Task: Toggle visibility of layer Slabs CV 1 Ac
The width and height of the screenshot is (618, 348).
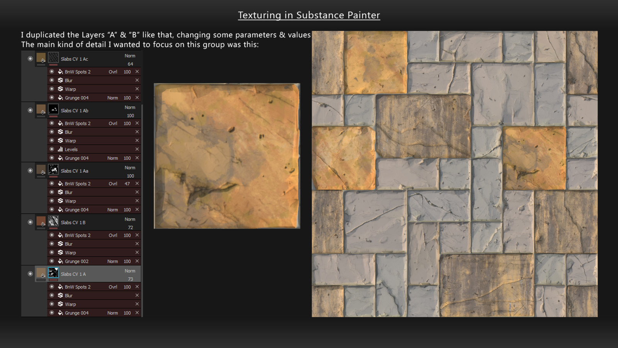Action: click(30, 59)
